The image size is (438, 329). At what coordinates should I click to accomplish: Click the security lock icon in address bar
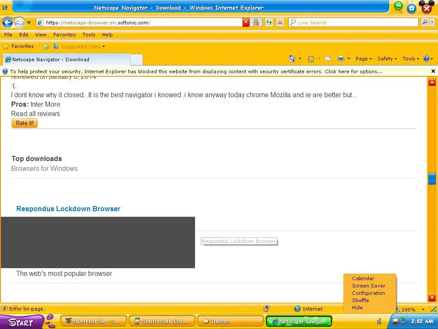(x=256, y=23)
